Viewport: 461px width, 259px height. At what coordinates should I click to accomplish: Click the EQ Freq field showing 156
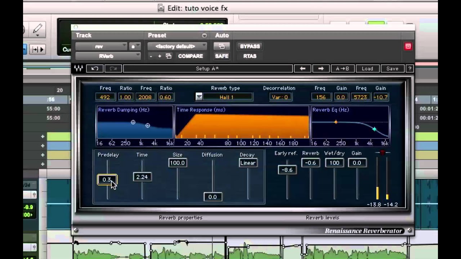(x=321, y=97)
